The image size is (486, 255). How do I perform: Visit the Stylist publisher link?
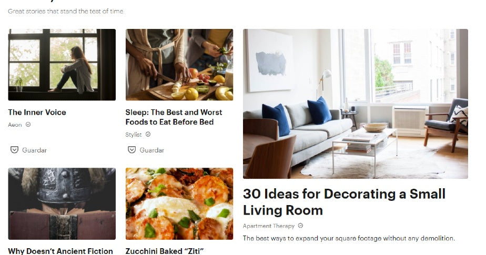pos(134,135)
